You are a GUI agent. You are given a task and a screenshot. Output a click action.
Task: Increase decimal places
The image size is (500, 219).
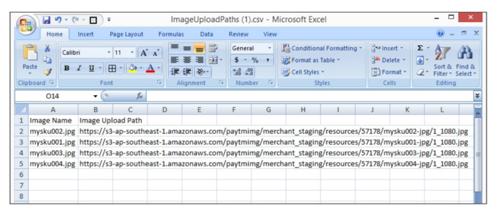(237, 72)
